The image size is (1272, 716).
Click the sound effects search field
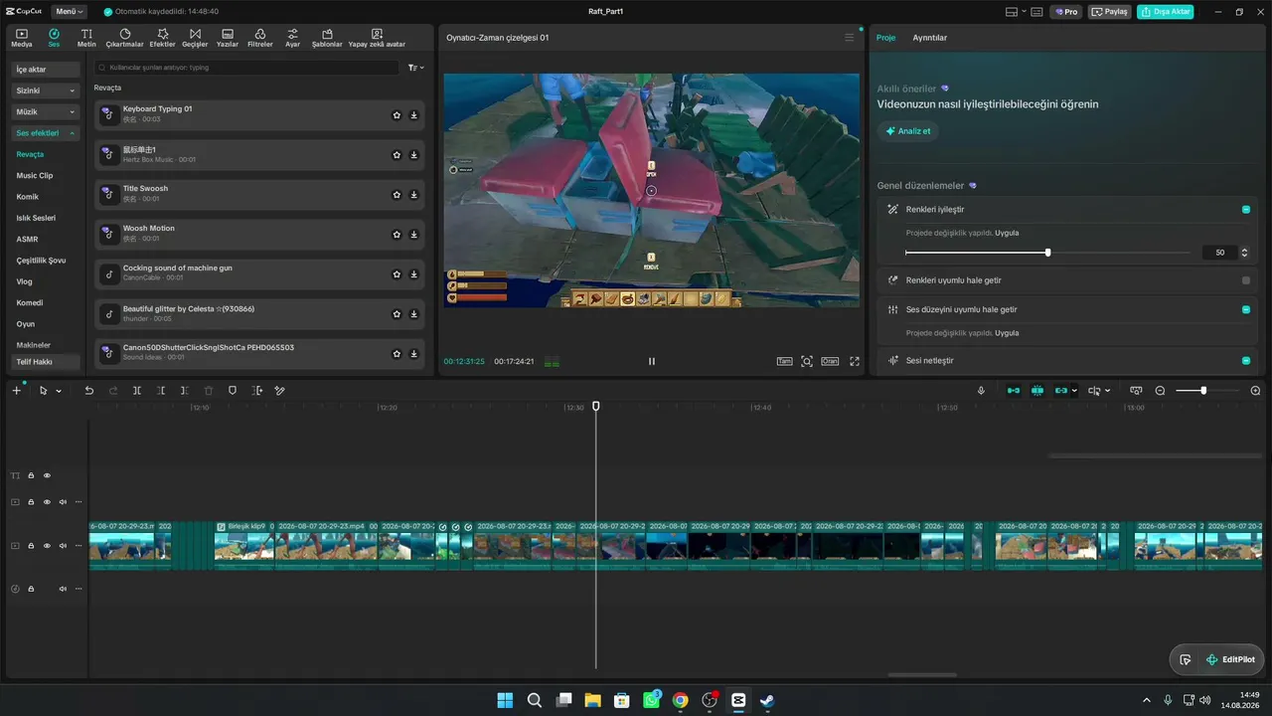(x=248, y=68)
